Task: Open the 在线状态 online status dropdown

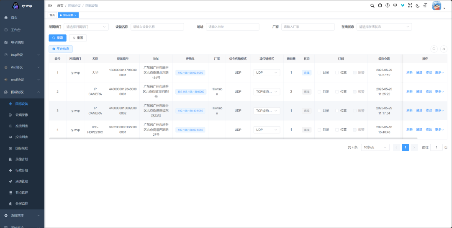Action: (384, 27)
